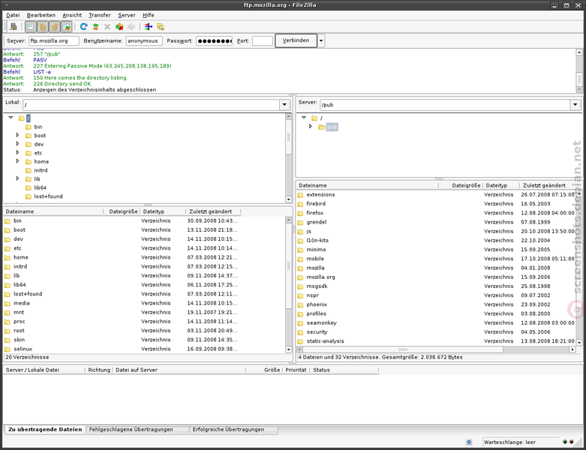586x450 pixels.
Task: Toggle processing of the transfer queue
Action: (96, 26)
